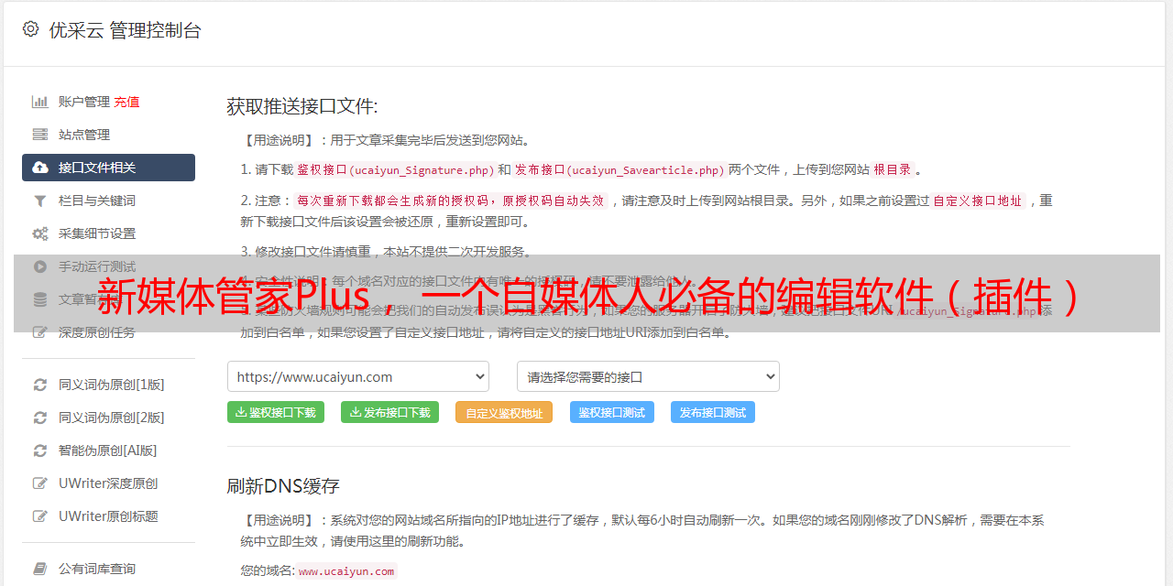The image size is (1173, 586).
Task: Expand the 请选择您需要的接口 dropdown
Action: 648,376
